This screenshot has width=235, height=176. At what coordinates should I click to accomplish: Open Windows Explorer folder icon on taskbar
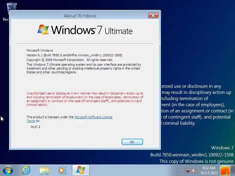(x=44, y=170)
